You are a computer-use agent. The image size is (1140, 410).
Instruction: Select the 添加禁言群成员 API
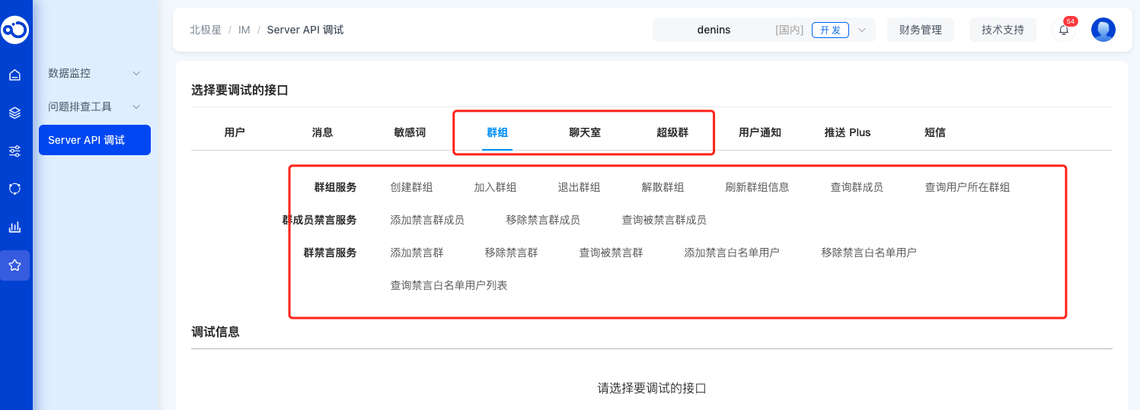[x=427, y=220]
